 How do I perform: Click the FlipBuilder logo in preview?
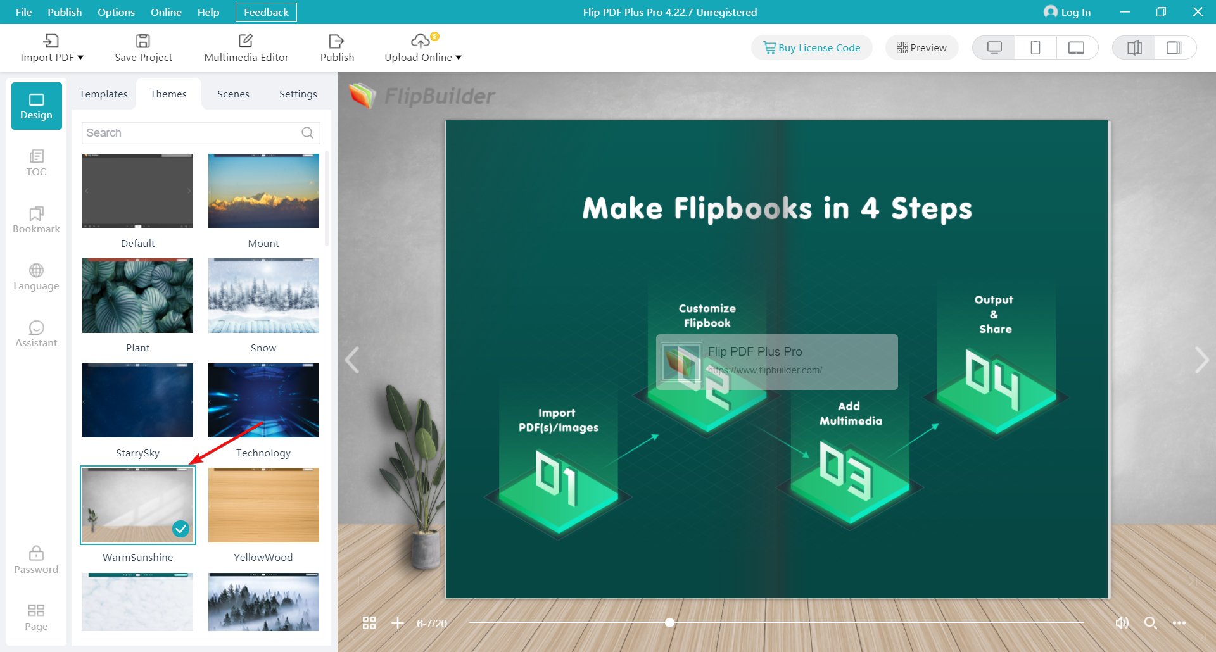click(422, 96)
